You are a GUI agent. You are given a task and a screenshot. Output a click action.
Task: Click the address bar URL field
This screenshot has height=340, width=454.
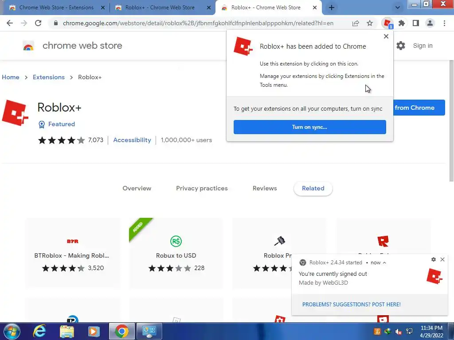click(198, 23)
